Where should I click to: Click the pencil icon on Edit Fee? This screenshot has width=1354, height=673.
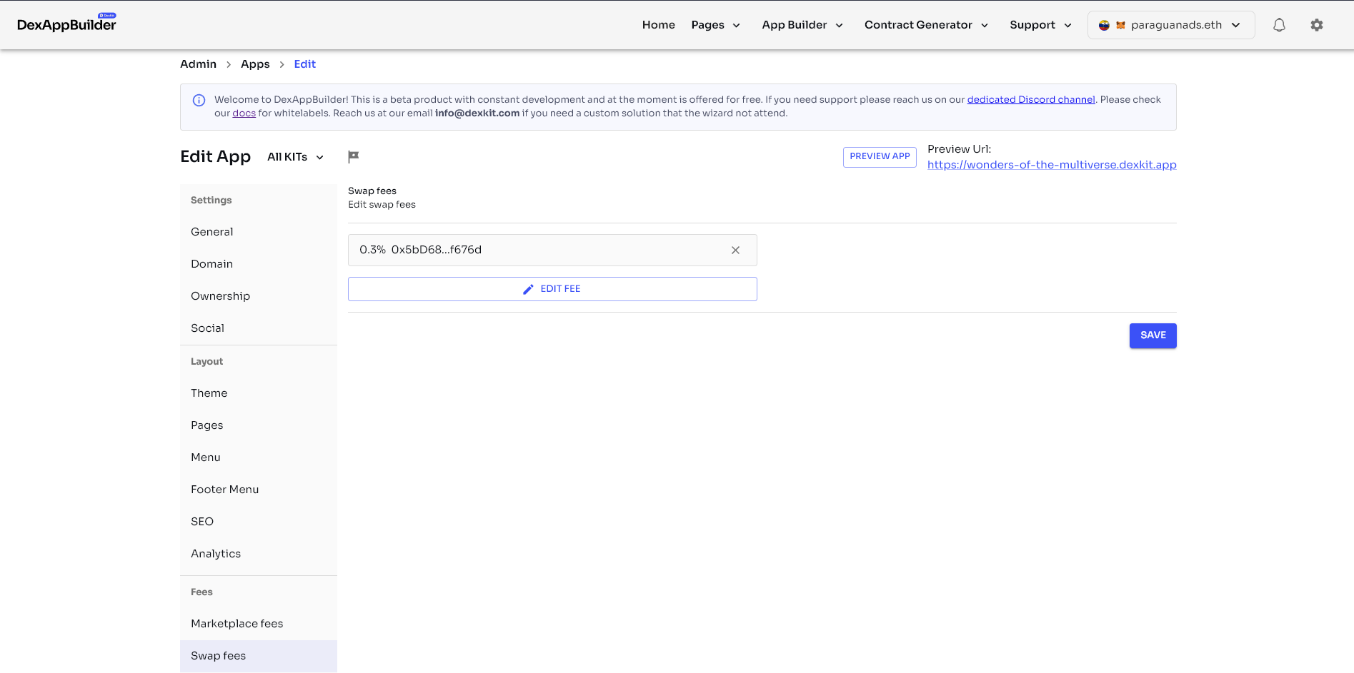click(528, 289)
